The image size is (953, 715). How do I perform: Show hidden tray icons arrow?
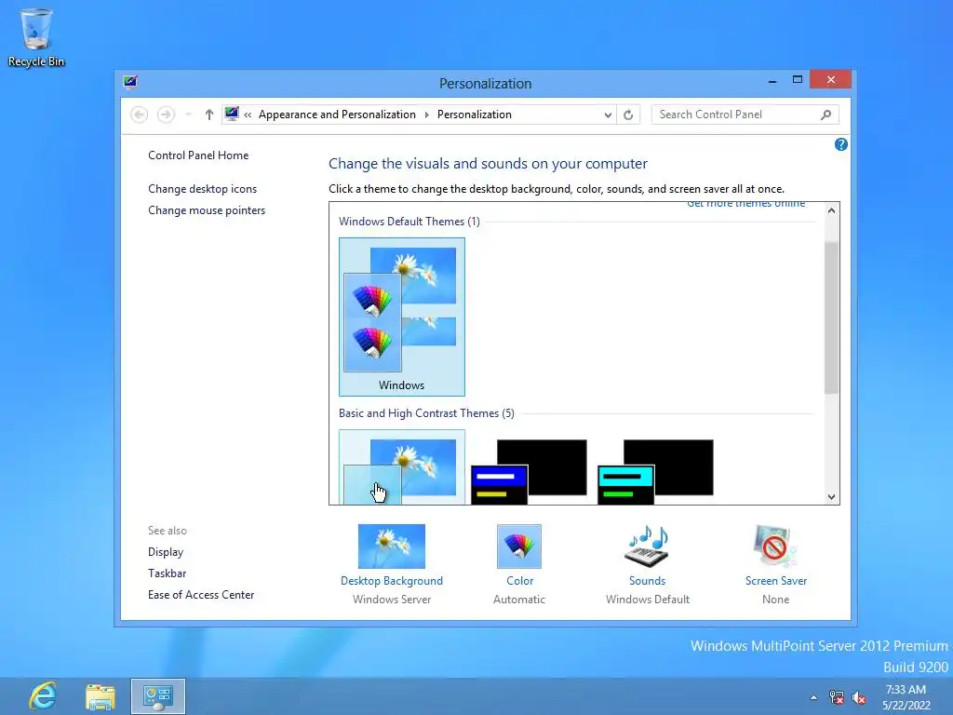click(813, 697)
